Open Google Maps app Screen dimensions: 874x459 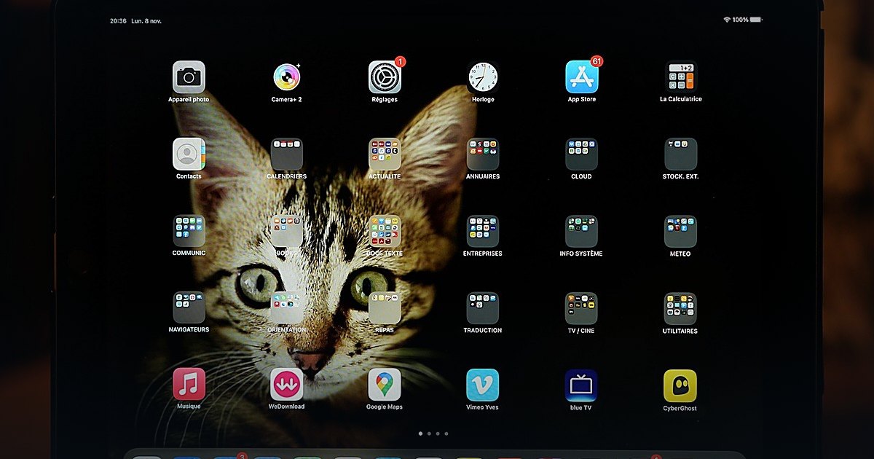tap(385, 385)
